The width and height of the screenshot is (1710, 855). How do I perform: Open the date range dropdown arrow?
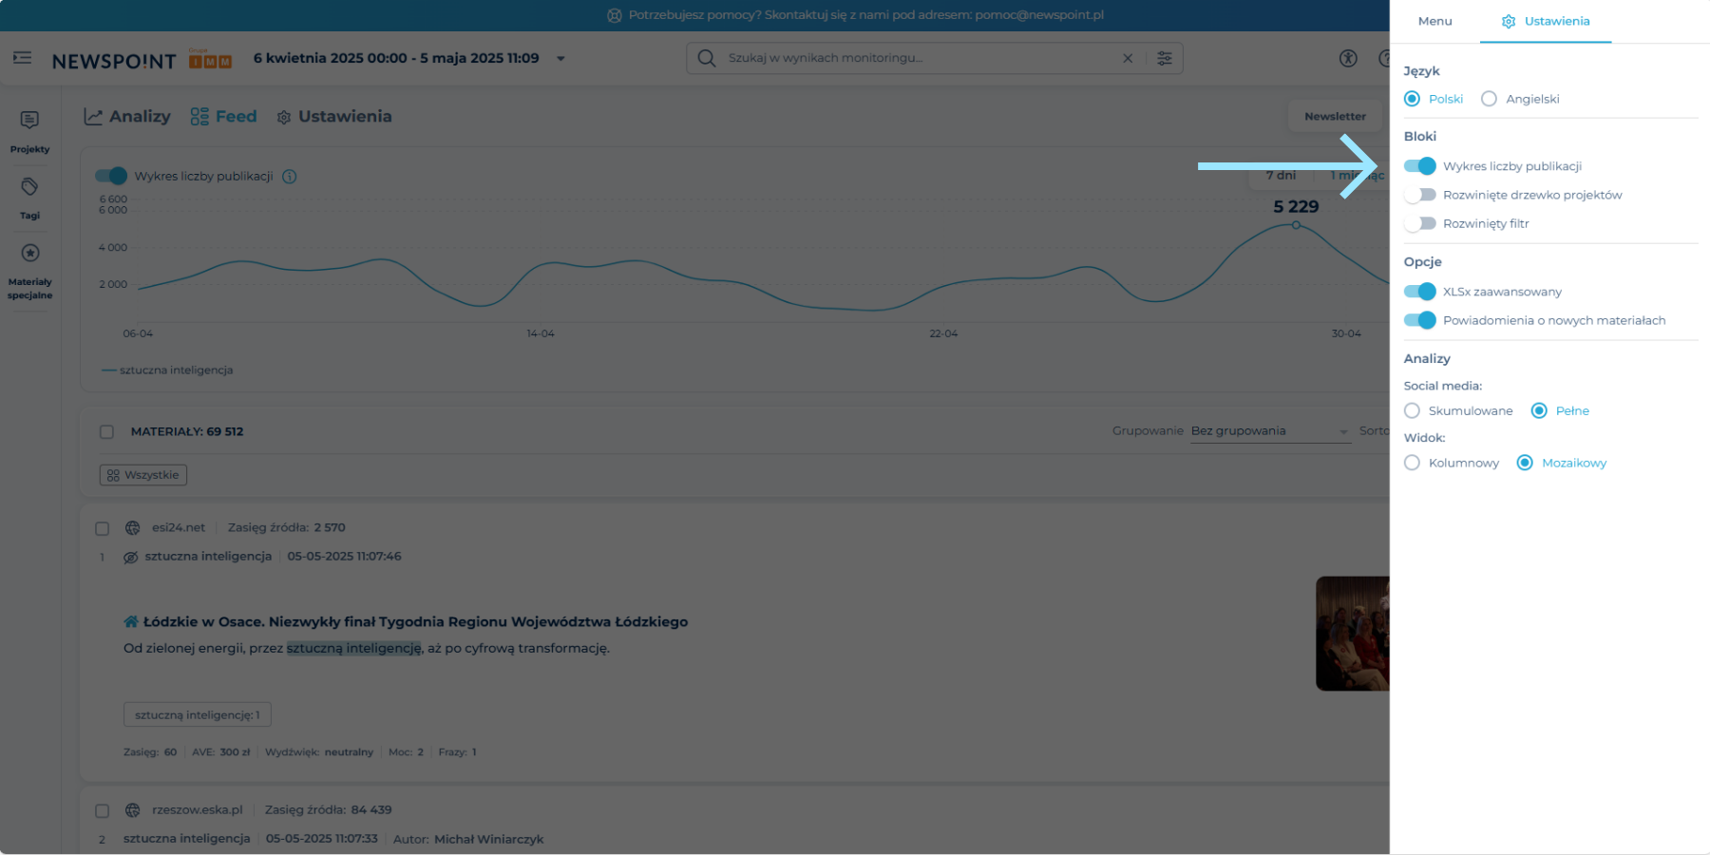coord(560,59)
